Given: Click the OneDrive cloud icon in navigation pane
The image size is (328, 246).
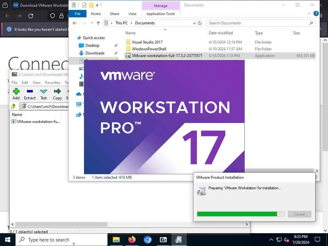Looking at the screenshot, I should coord(79,94).
